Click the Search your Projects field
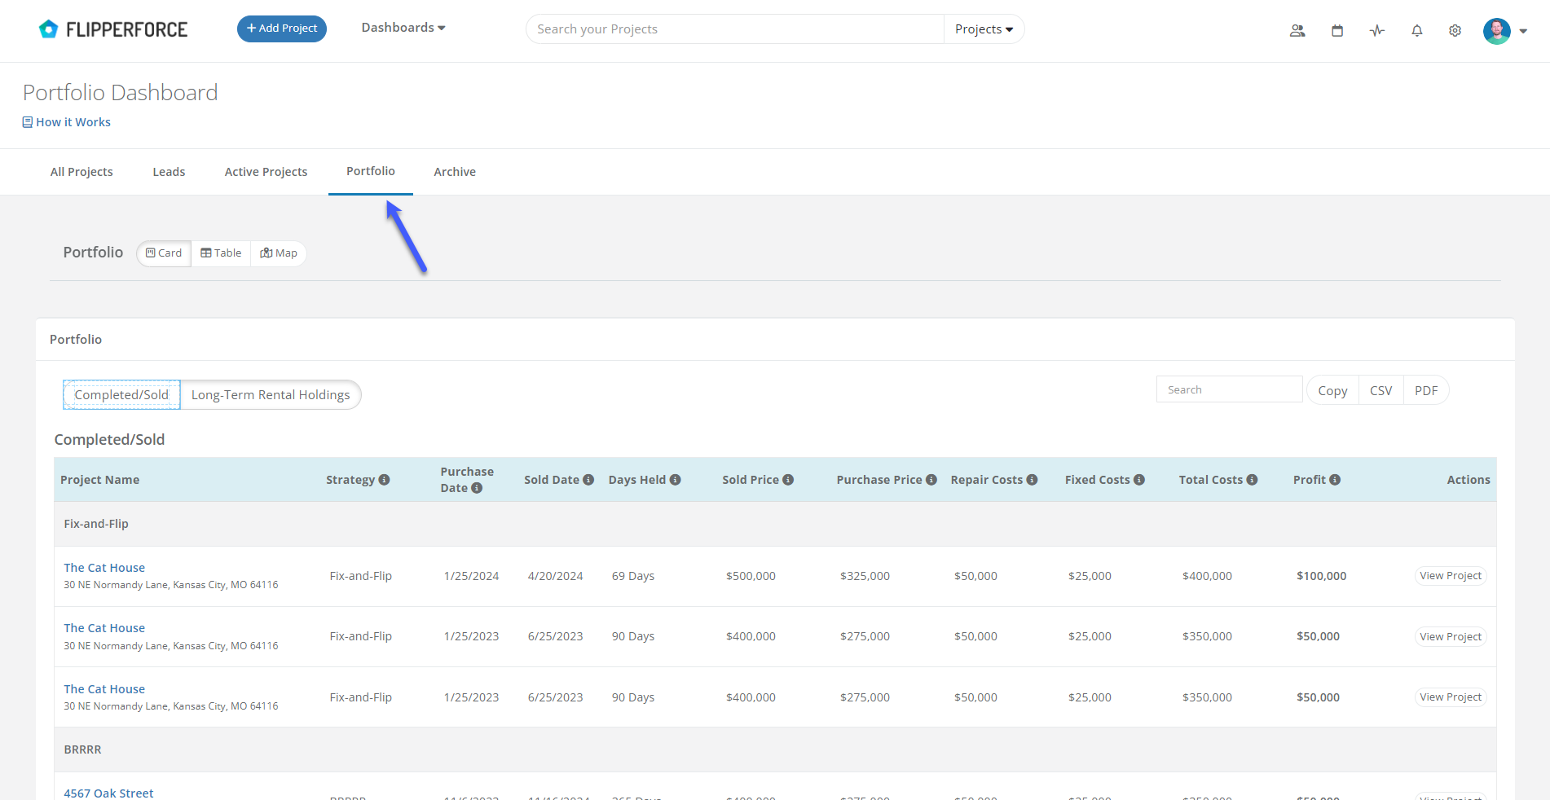Image resolution: width=1550 pixels, height=800 pixels. (x=734, y=29)
